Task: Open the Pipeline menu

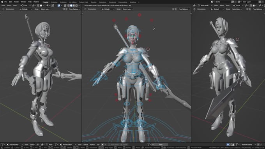Action: point(36,2)
